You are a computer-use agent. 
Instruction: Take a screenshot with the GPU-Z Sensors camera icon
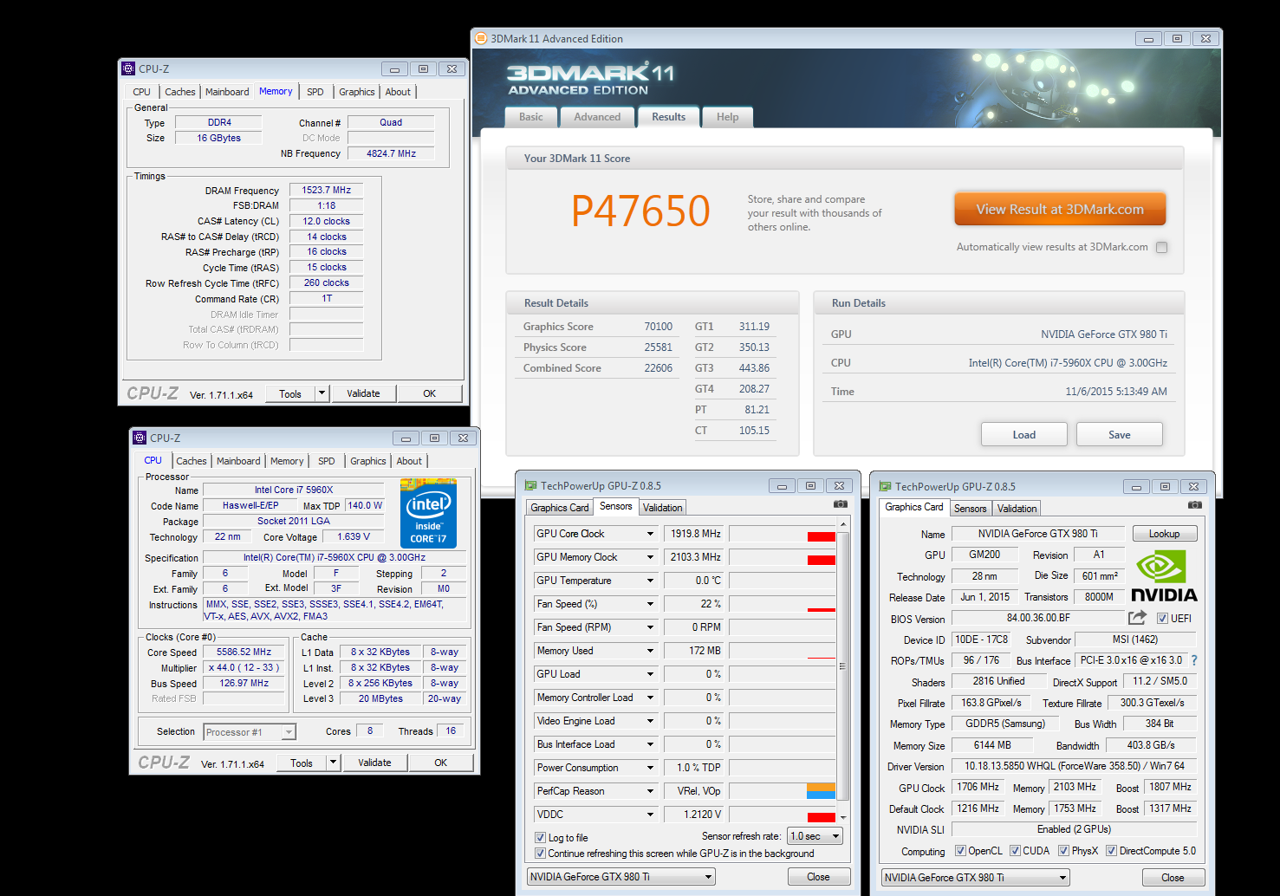tap(840, 504)
